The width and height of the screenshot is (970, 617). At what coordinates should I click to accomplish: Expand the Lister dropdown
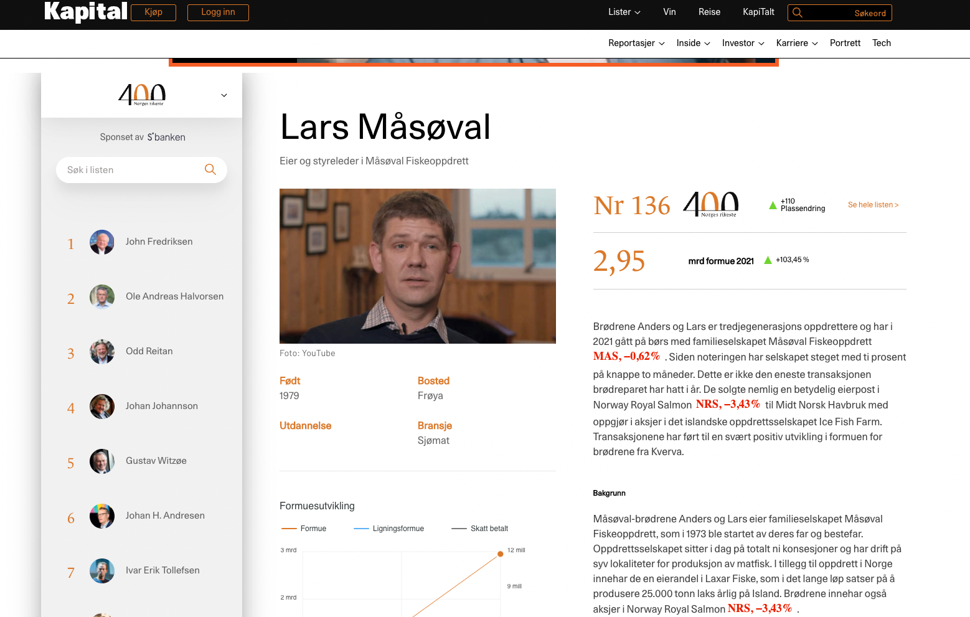coord(624,12)
